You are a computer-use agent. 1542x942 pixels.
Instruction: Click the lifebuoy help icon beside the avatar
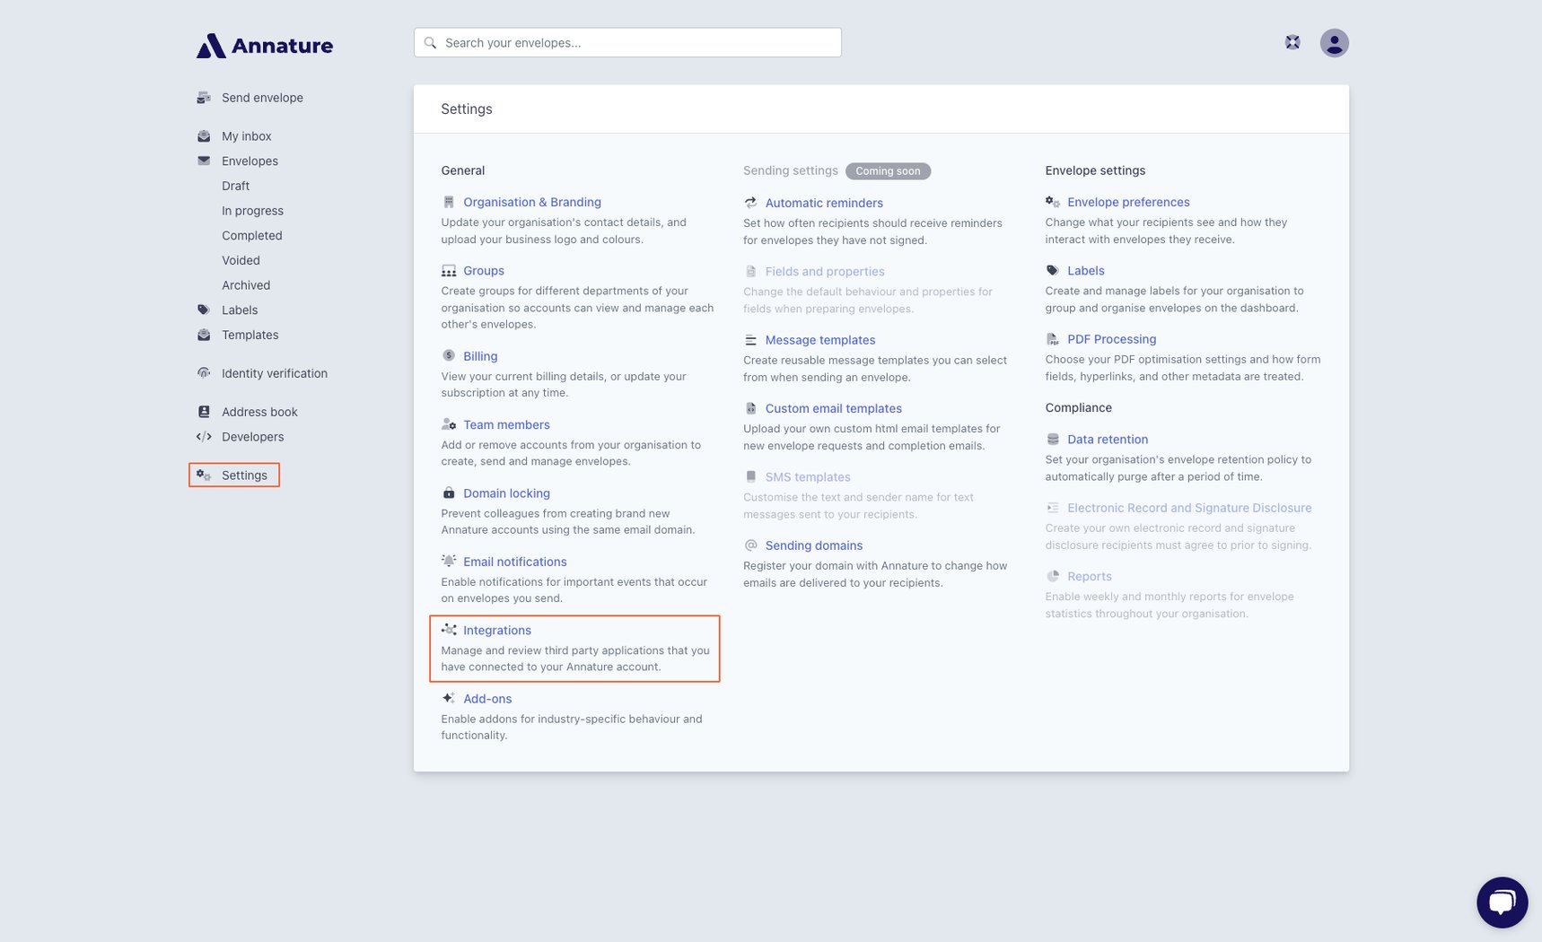pyautogui.click(x=1292, y=42)
